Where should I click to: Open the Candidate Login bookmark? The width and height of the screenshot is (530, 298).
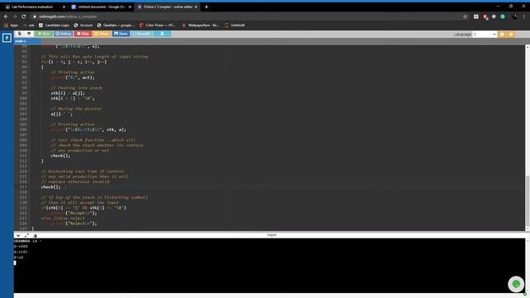coord(54,25)
